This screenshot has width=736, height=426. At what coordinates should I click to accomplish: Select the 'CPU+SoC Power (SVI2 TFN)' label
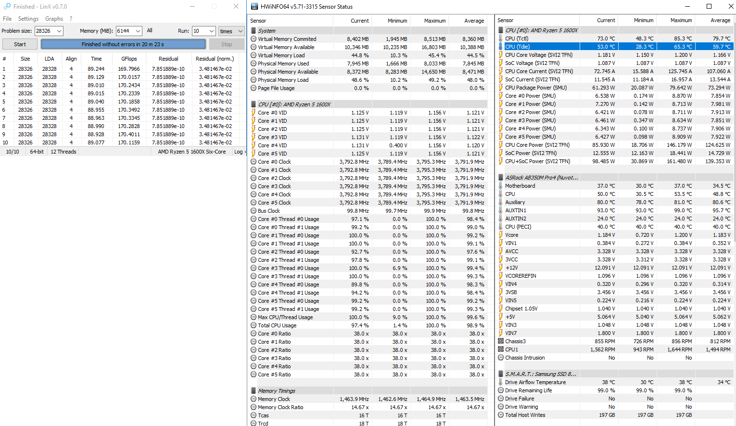538,161
